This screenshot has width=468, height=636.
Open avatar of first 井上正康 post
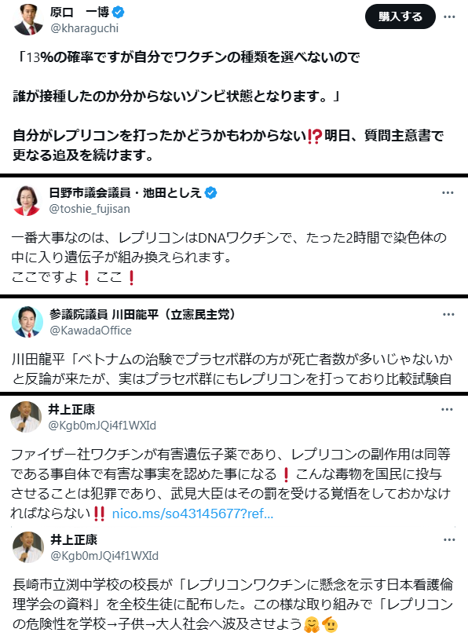pos(26,417)
